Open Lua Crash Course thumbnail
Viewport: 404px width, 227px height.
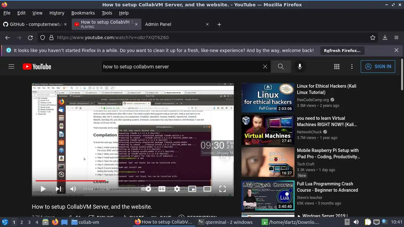pyautogui.click(x=268, y=195)
